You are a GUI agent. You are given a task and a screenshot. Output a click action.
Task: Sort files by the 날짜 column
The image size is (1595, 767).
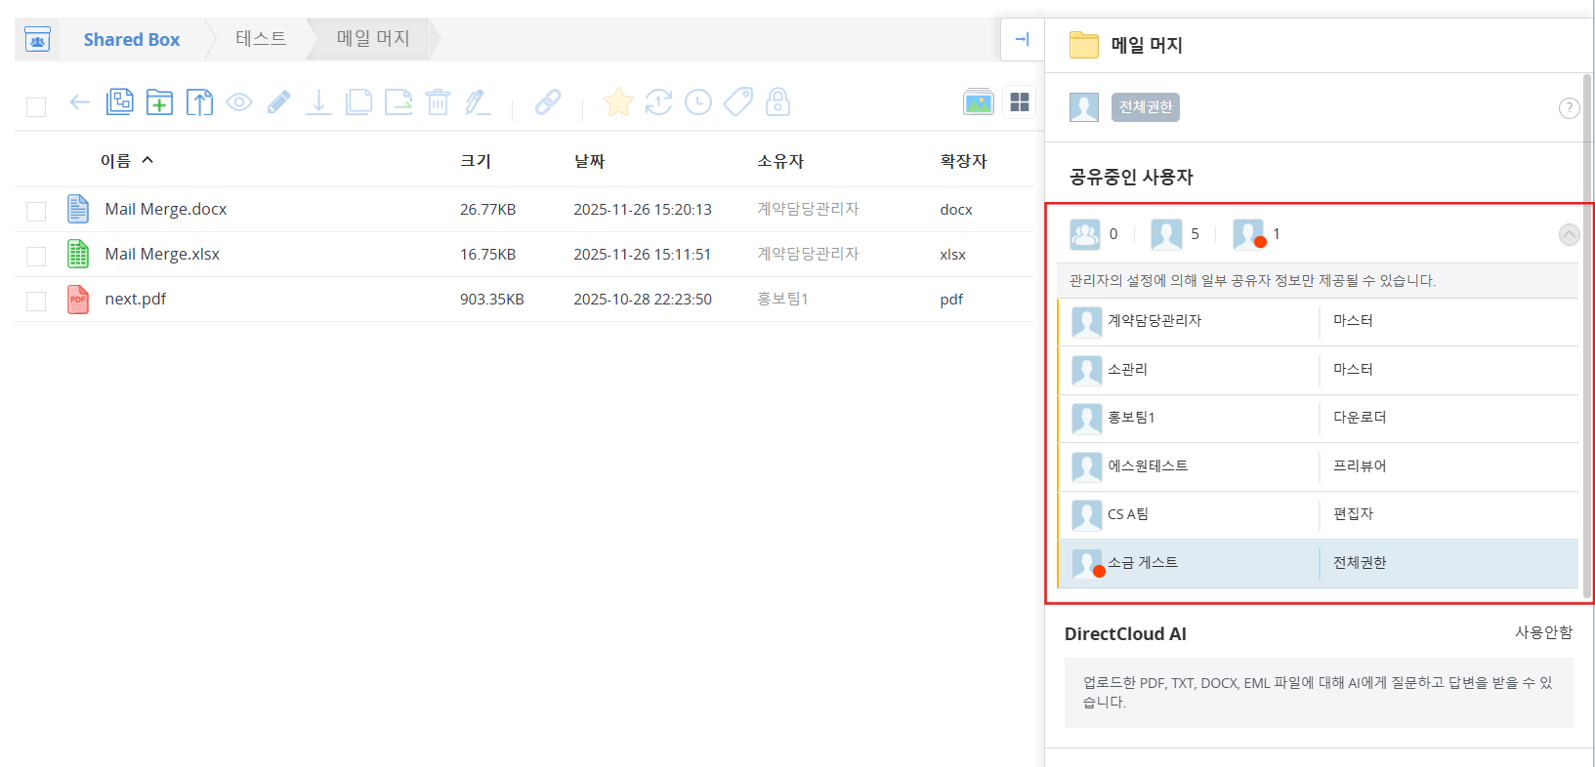589,161
